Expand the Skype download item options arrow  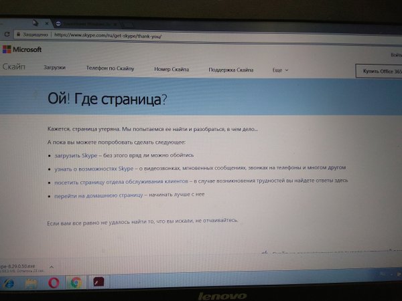point(53,265)
